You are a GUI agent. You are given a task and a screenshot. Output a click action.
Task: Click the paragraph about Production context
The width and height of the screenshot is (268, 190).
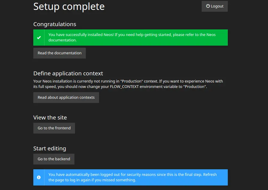tap(128, 84)
